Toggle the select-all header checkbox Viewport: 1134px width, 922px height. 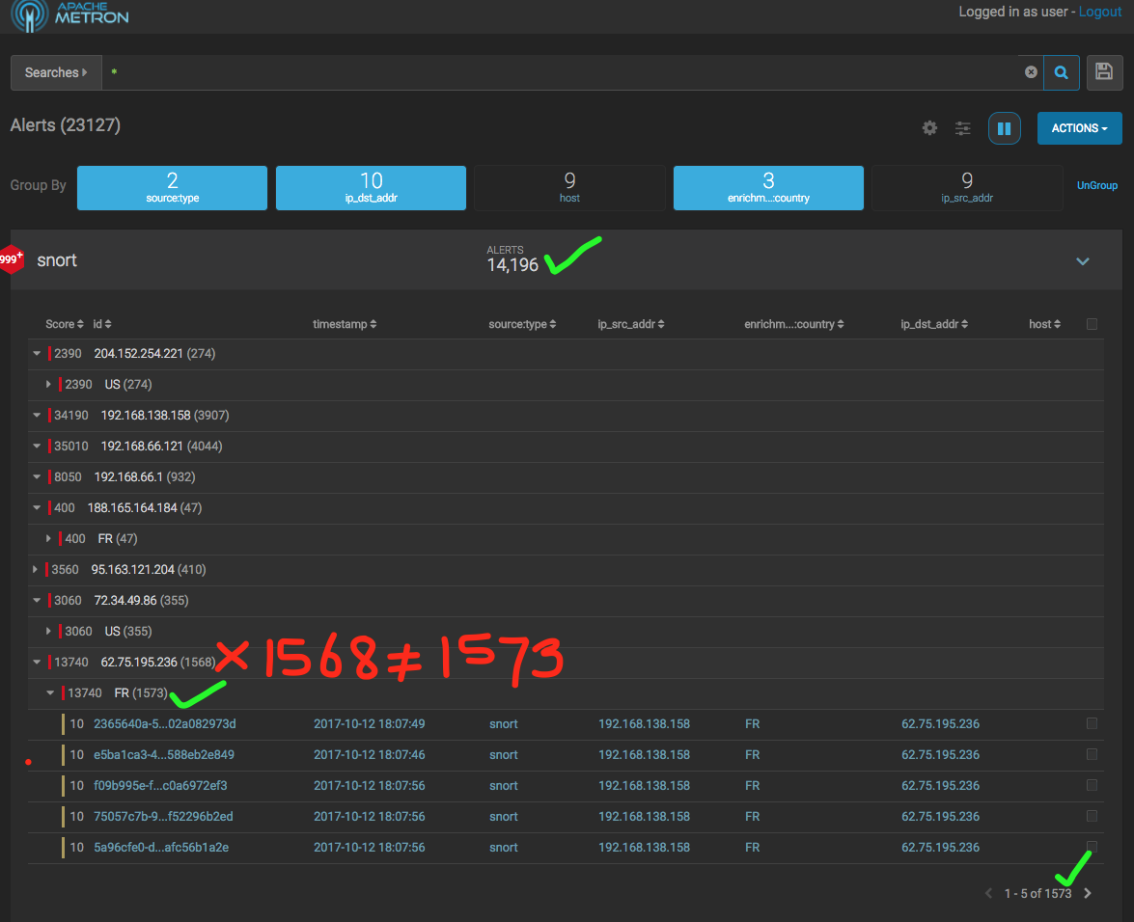[x=1093, y=324]
